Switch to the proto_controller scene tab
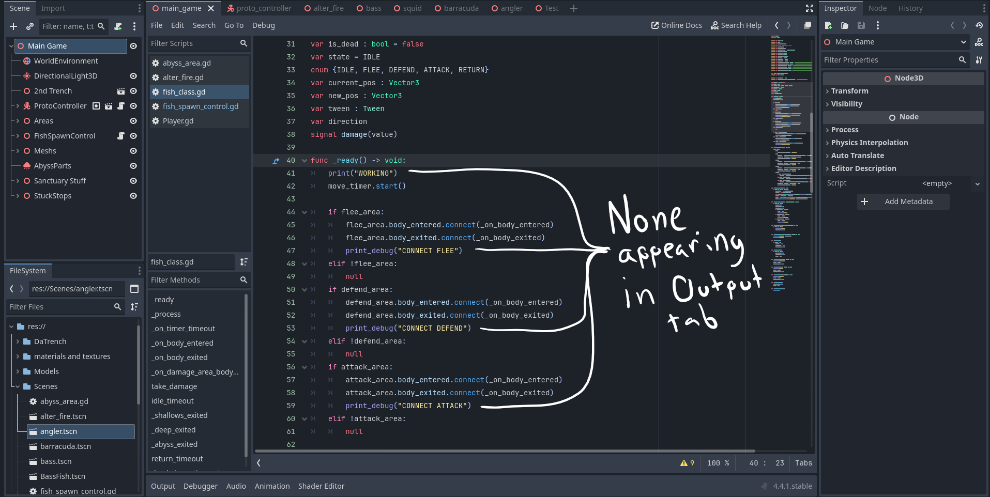Screen dimensions: 990x497 click(x=259, y=8)
